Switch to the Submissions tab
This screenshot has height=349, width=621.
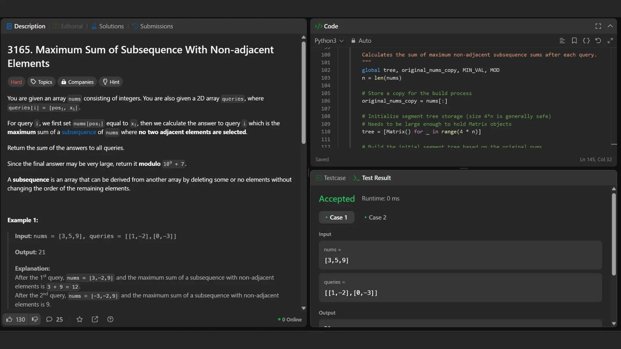point(153,26)
